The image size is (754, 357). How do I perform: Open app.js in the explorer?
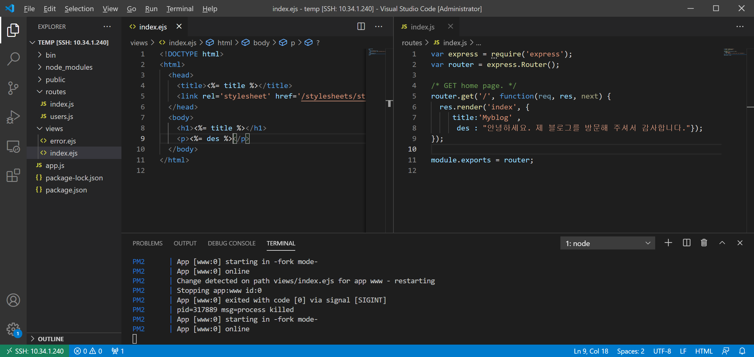point(55,165)
